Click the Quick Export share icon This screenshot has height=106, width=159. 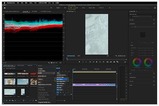[155, 8]
